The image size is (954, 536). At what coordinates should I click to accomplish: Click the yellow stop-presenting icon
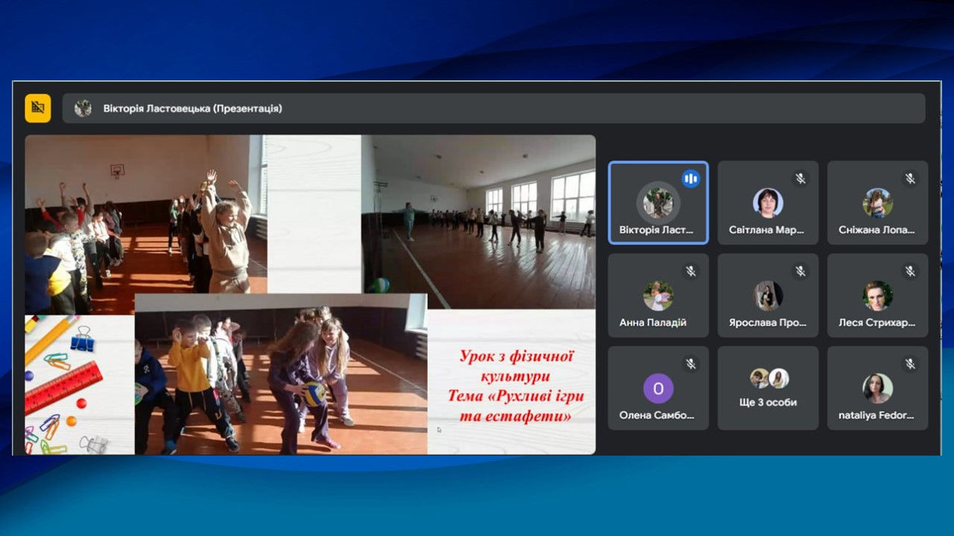tap(38, 108)
